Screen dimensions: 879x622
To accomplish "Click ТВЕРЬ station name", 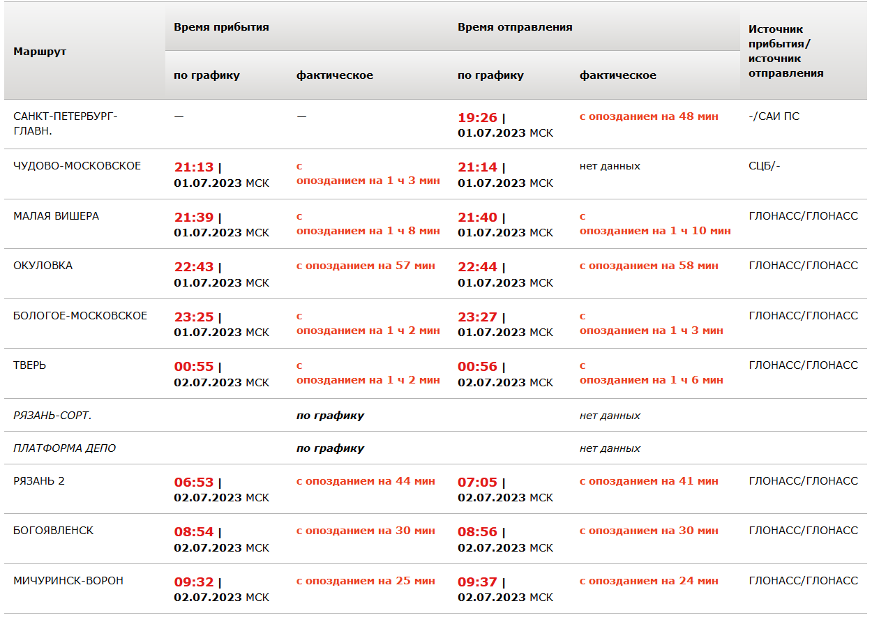I will pos(29,365).
